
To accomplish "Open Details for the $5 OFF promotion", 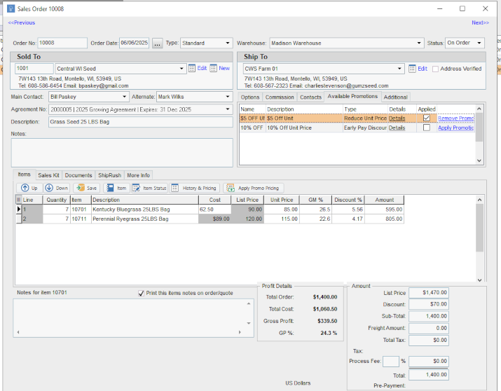I will (x=397, y=118).
